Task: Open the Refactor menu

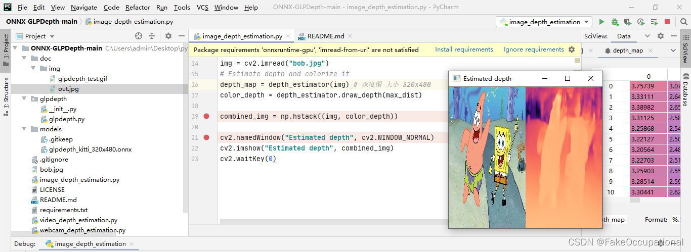Action: 138,8
